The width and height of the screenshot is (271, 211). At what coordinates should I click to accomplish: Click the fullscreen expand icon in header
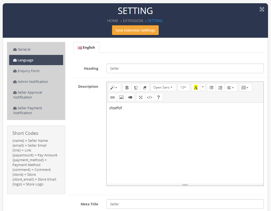pos(262,9)
